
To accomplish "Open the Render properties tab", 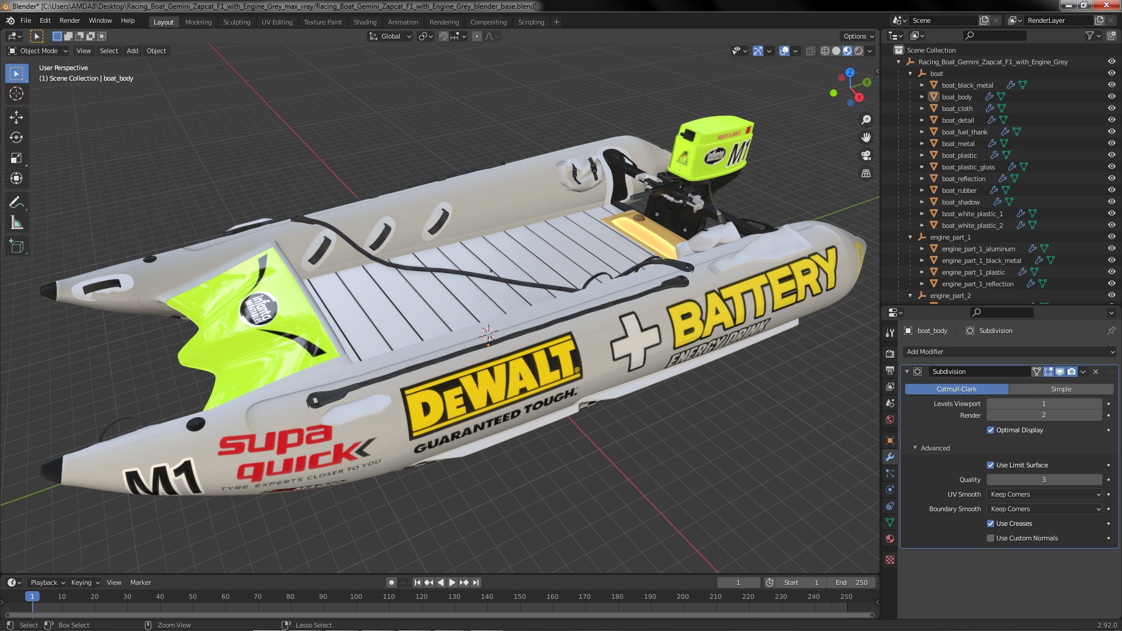I will tap(890, 354).
